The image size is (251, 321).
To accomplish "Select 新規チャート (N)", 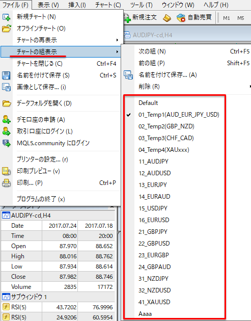I will point(61,17).
